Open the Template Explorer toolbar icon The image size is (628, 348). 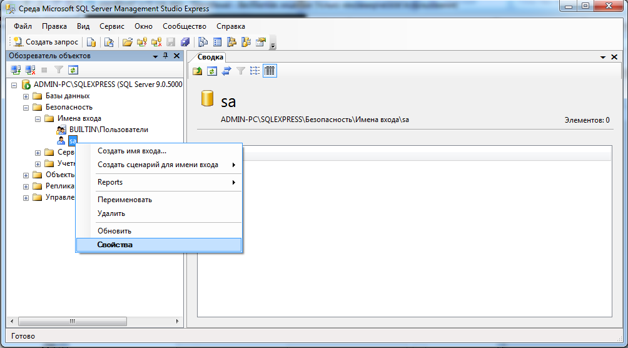[x=246, y=42]
